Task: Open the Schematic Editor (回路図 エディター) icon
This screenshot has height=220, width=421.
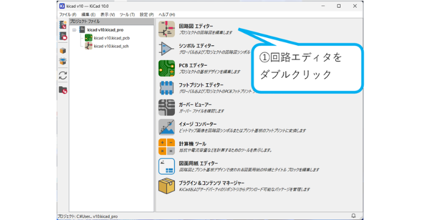Action: [166, 29]
